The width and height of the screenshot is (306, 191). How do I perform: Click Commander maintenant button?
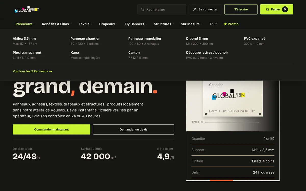click(x=52, y=129)
